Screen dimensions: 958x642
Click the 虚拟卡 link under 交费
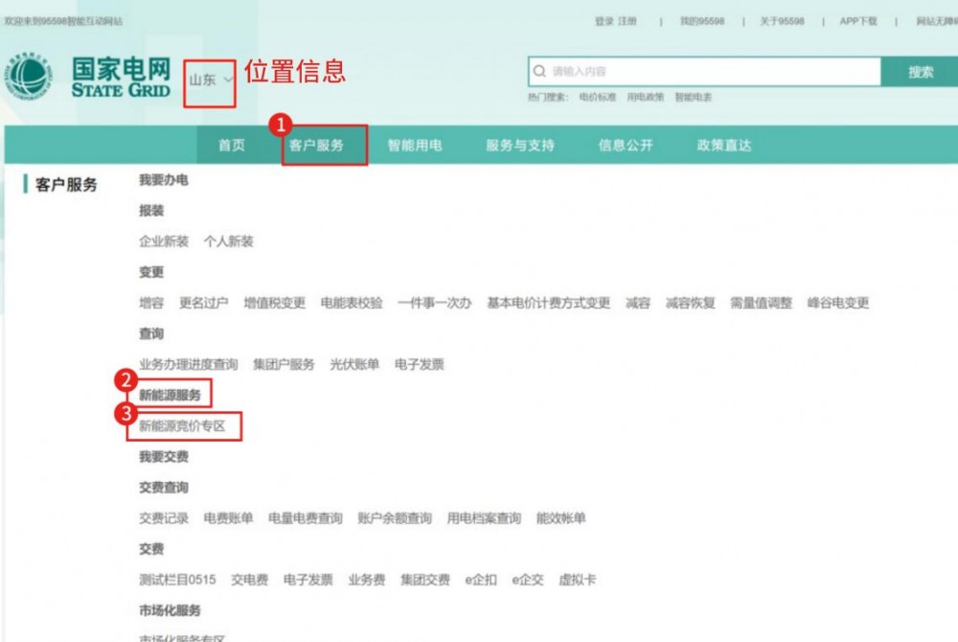[x=577, y=580]
